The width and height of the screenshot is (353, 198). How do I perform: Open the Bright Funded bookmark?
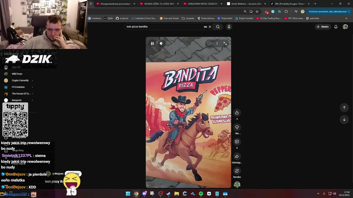pos(244,18)
